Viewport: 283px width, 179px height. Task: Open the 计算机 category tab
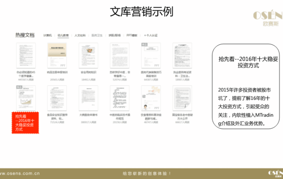coord(48,35)
